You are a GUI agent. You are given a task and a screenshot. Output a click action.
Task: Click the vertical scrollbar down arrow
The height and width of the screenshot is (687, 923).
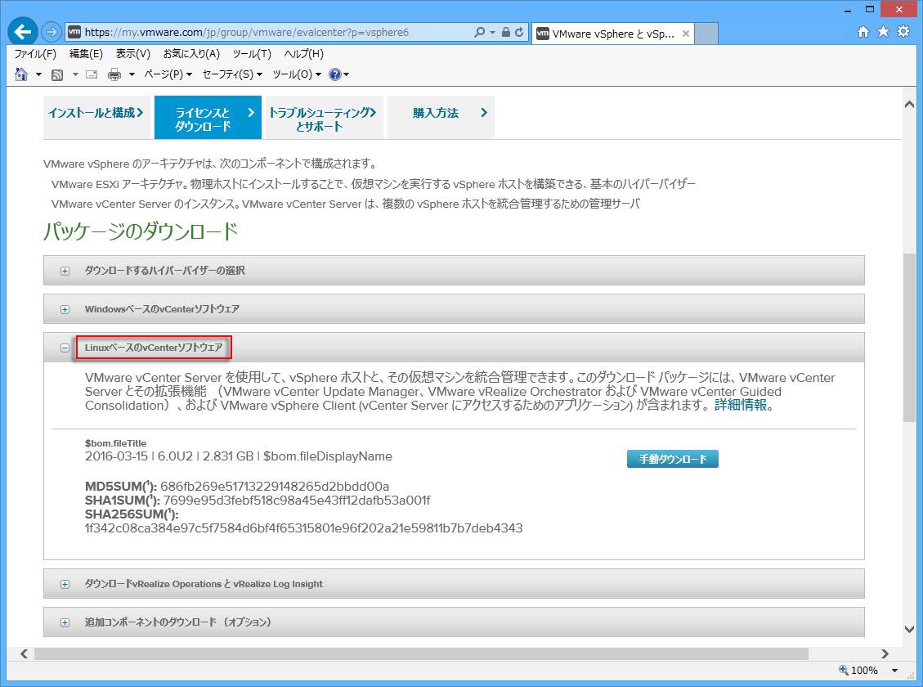(909, 629)
